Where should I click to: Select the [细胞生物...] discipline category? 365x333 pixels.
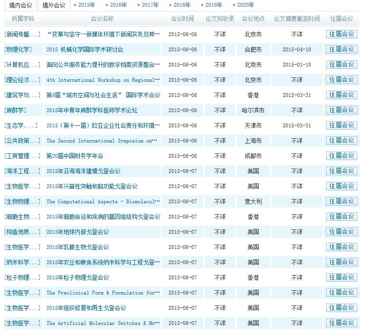[22, 217]
